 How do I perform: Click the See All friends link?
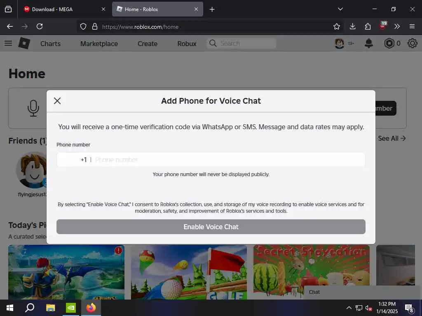[392, 138]
